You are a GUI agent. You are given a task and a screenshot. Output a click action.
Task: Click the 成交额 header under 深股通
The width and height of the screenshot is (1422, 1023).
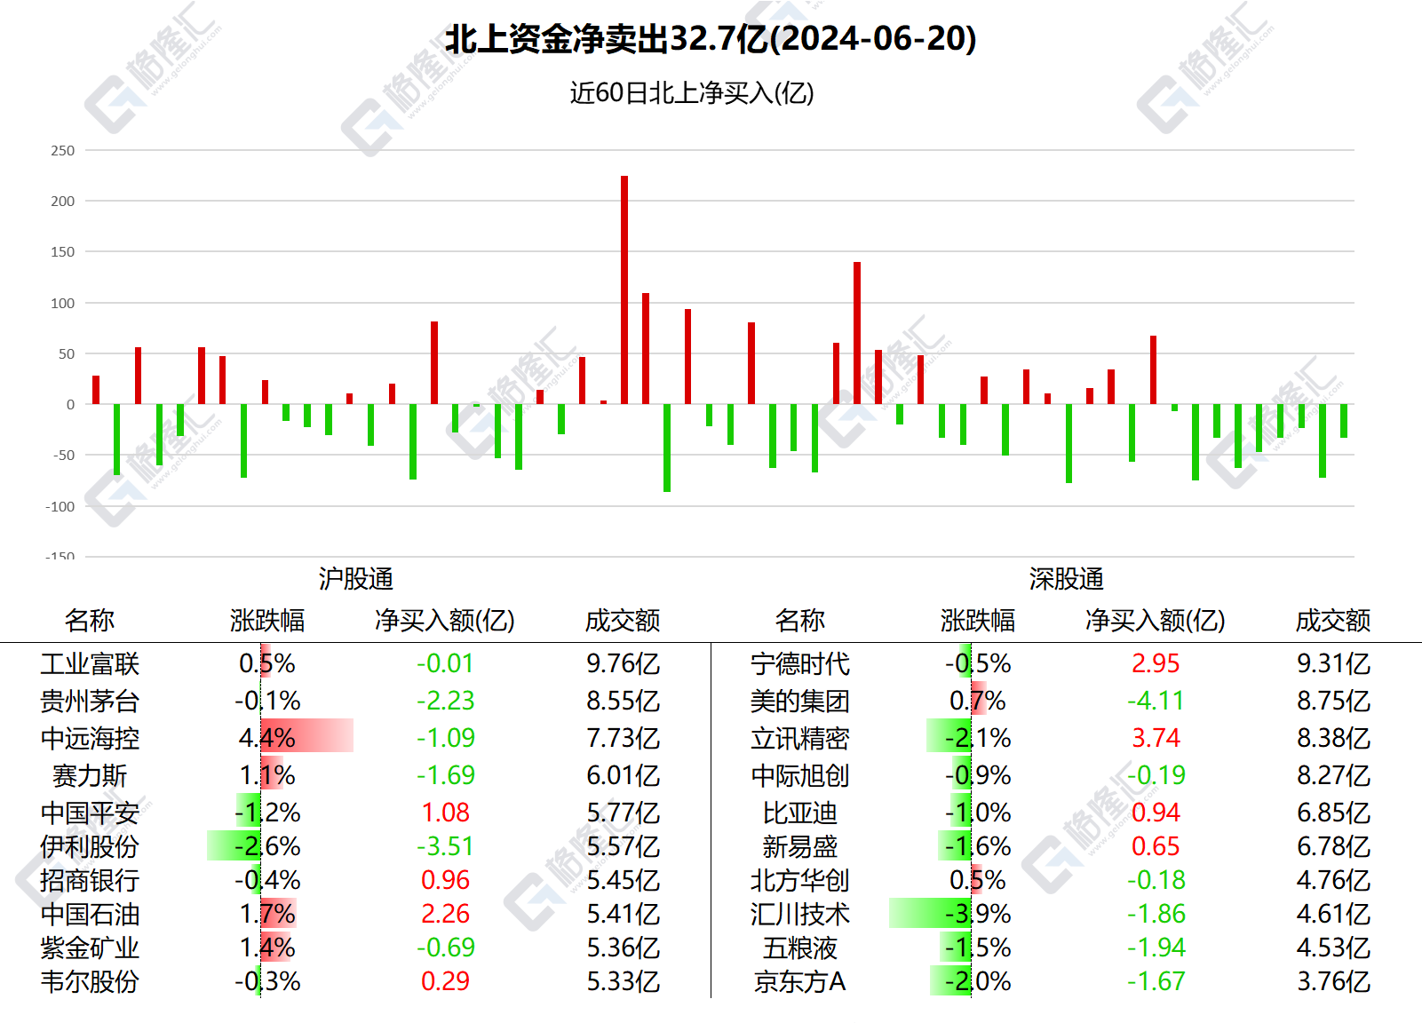(1333, 620)
